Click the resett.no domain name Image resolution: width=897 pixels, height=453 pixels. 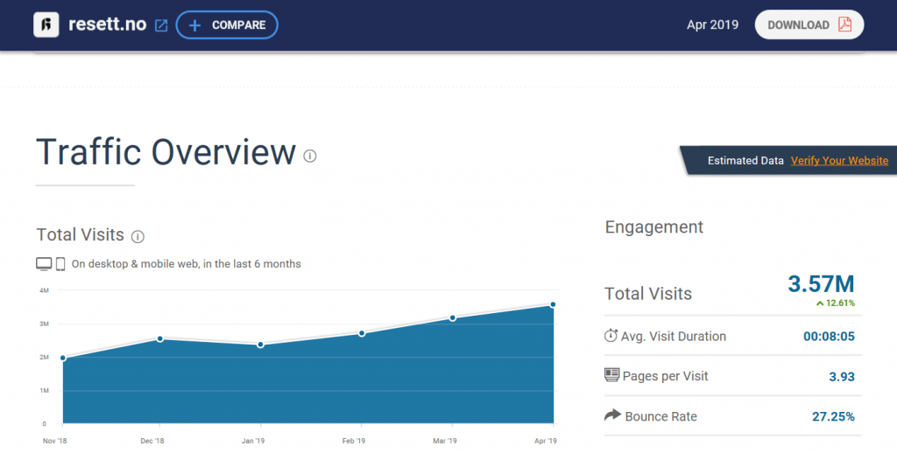[107, 24]
